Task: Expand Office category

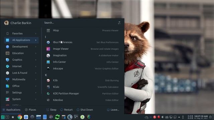Action: pyautogui.click(x=36, y=86)
